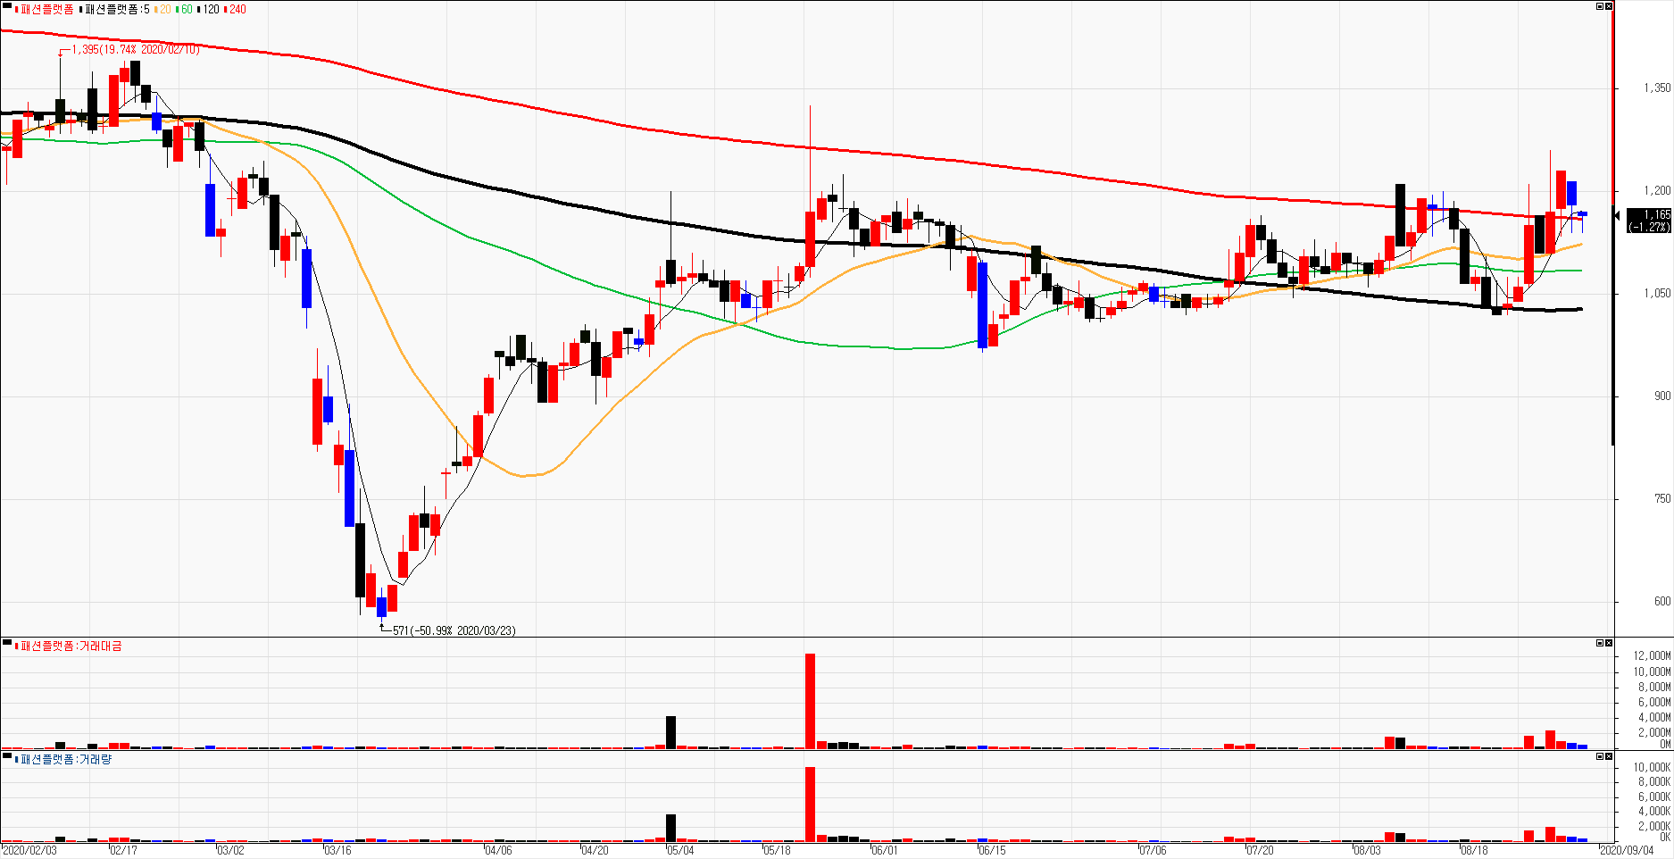
Task: Maximize the main price chart pane
Action: point(1600,6)
